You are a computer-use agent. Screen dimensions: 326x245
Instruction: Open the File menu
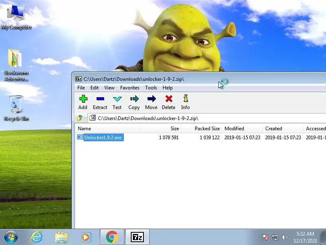(81, 88)
